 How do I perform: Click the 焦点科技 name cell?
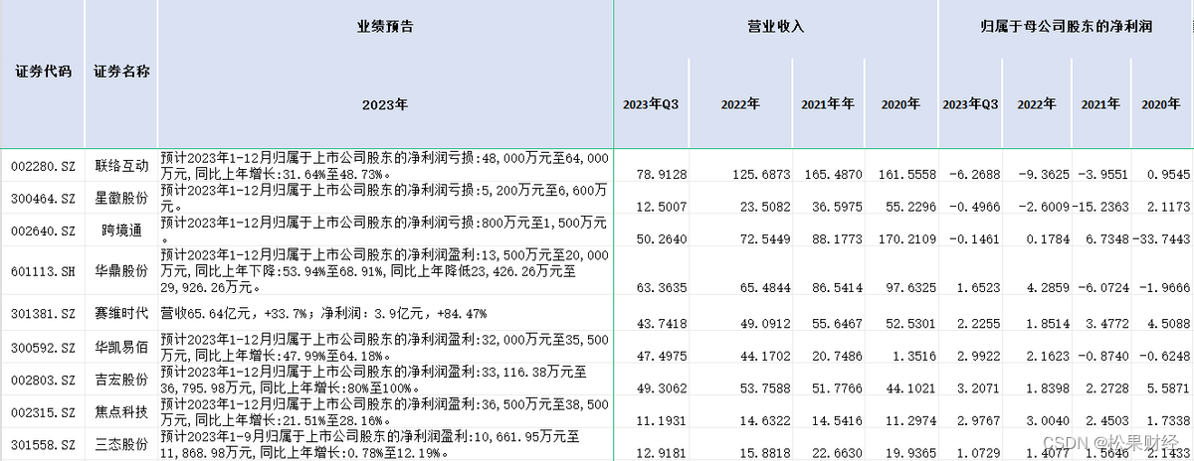coord(121,410)
